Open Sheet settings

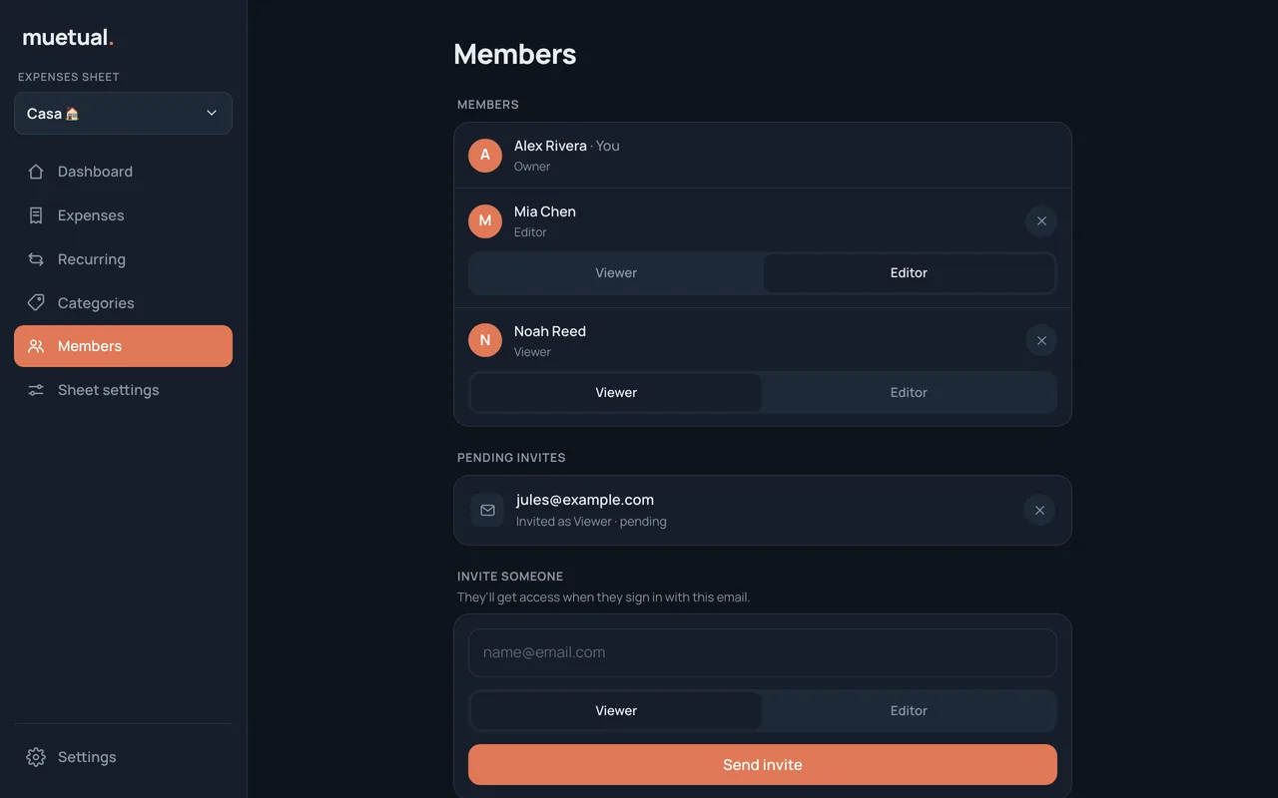tap(123, 390)
